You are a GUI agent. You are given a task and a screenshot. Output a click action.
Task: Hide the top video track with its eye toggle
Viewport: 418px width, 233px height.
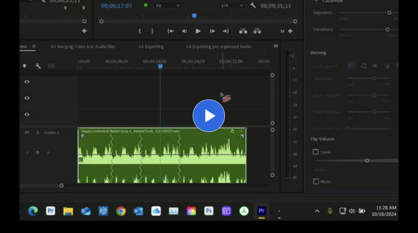click(26, 81)
